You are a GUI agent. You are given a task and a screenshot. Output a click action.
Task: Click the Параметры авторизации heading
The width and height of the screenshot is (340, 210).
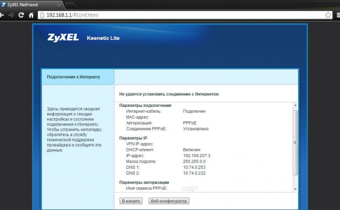pyautogui.click(x=144, y=182)
